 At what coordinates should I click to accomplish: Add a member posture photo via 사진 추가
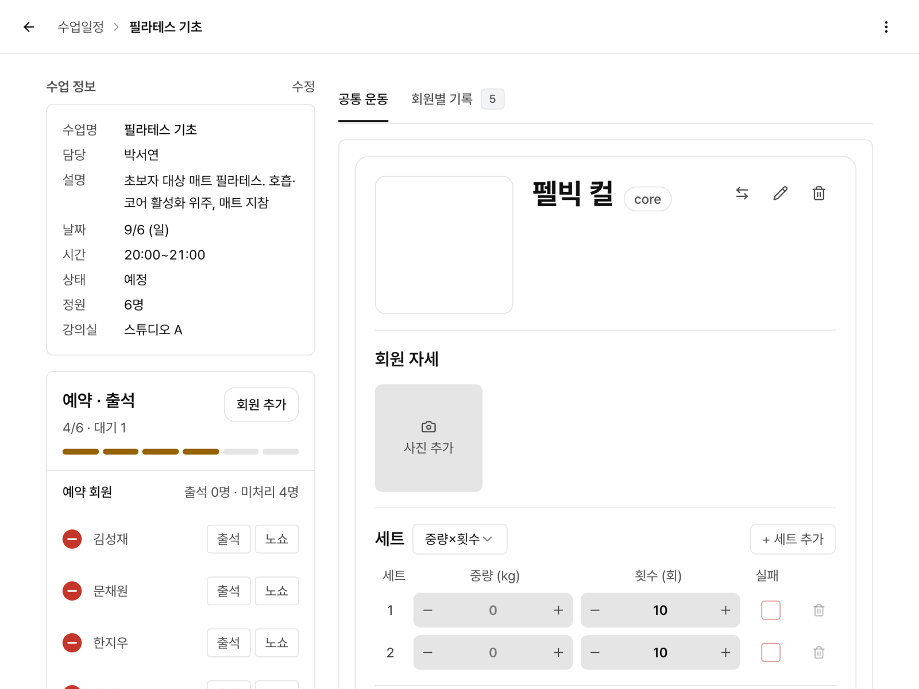[428, 438]
